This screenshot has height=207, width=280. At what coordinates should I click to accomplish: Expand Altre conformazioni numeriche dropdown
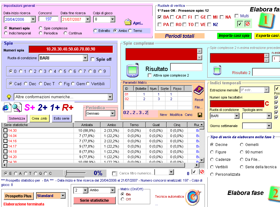[x=110, y=97]
